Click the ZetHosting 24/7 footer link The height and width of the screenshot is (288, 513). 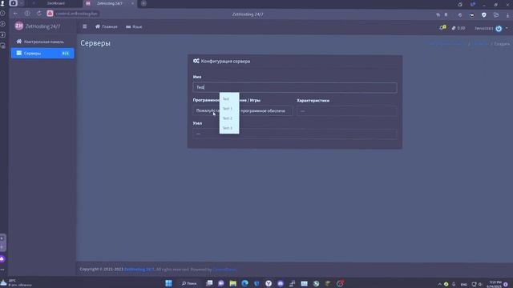[x=139, y=270]
